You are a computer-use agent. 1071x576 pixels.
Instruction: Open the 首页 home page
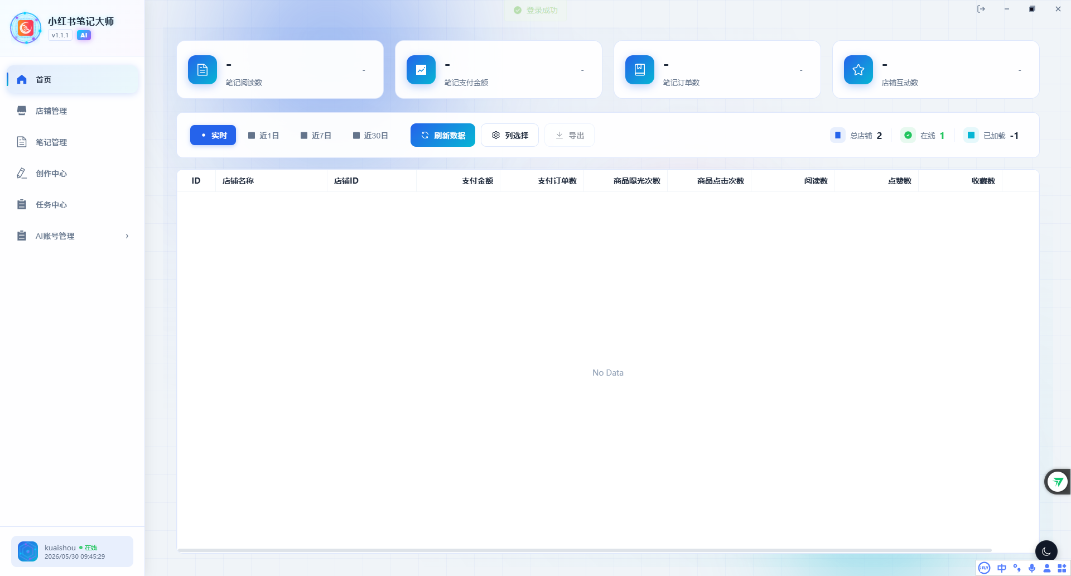(73, 80)
